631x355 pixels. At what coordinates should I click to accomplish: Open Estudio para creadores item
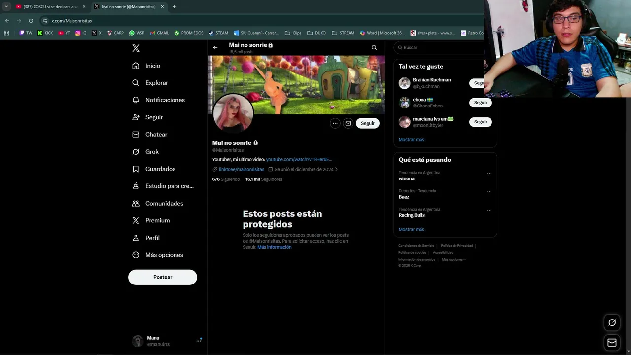(163, 186)
